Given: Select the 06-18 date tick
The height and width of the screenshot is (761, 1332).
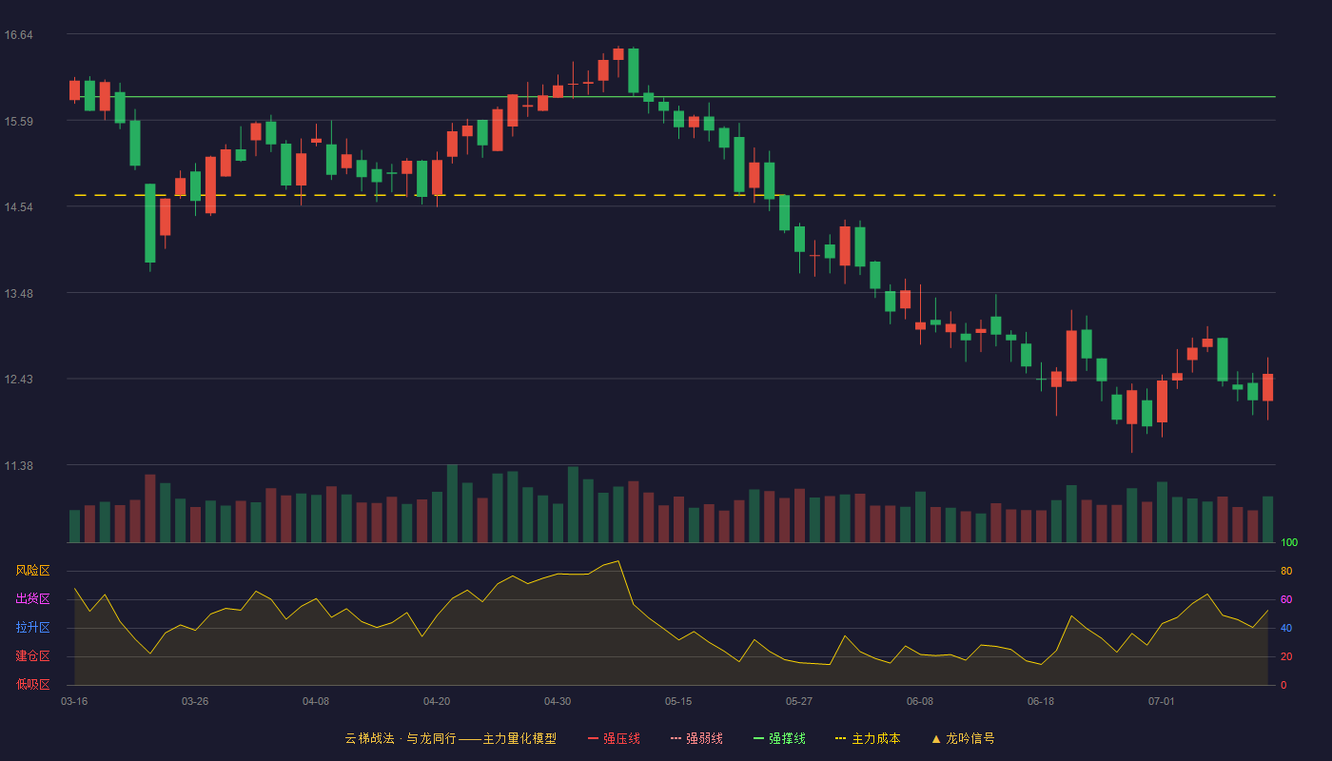Looking at the screenshot, I should coord(1041,701).
